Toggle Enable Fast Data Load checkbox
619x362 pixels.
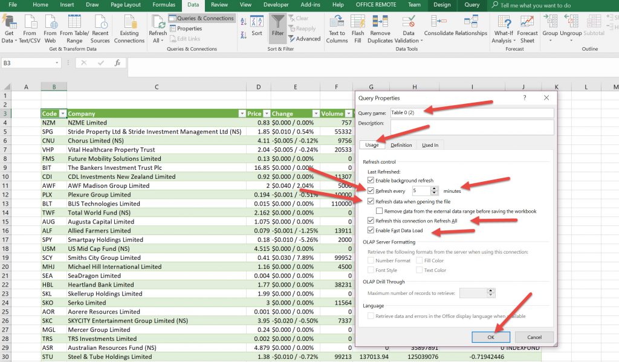pos(371,230)
